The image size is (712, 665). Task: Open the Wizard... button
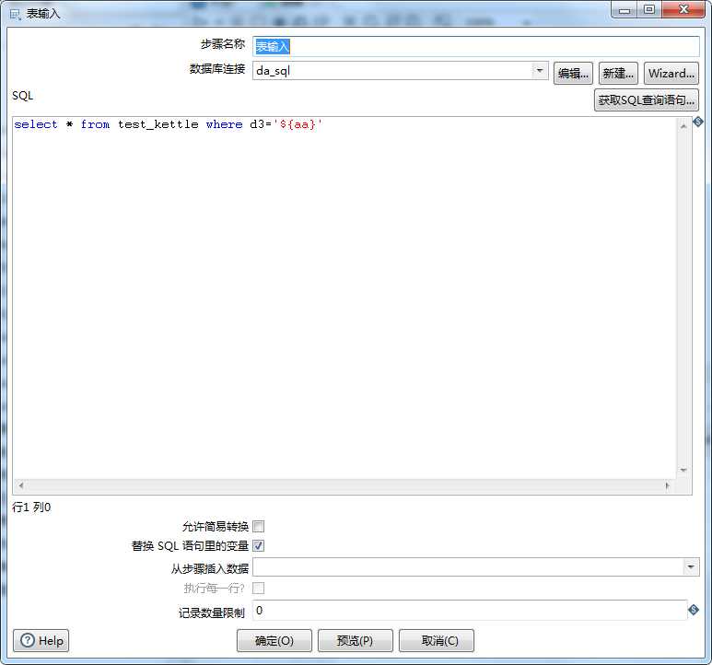[x=671, y=73]
